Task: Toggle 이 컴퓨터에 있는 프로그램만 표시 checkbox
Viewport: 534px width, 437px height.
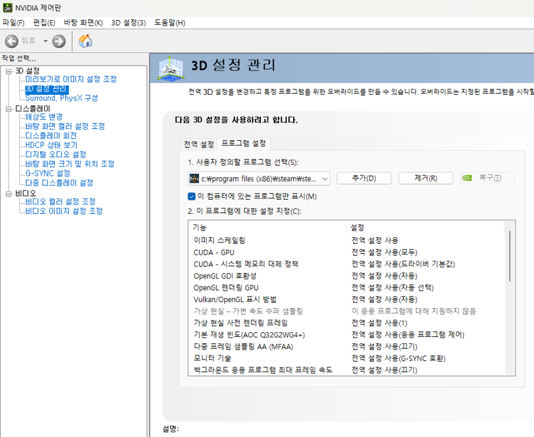Action: click(x=192, y=196)
